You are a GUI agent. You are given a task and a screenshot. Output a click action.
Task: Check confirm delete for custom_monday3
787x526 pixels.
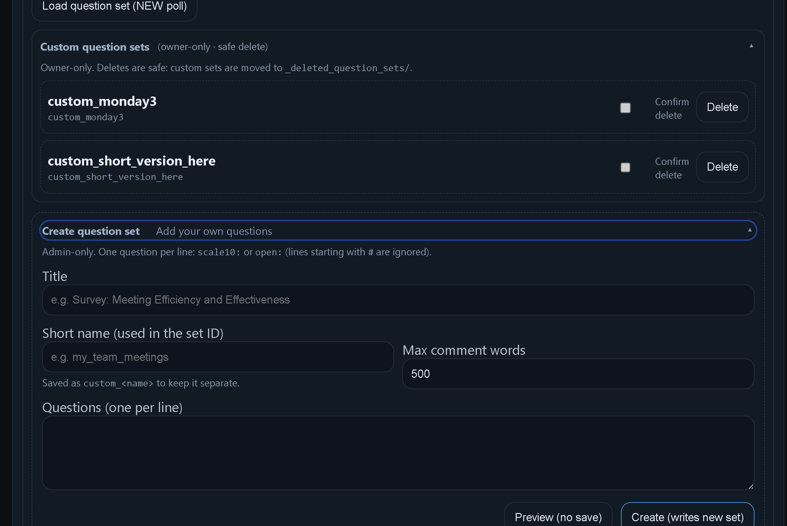pos(625,108)
